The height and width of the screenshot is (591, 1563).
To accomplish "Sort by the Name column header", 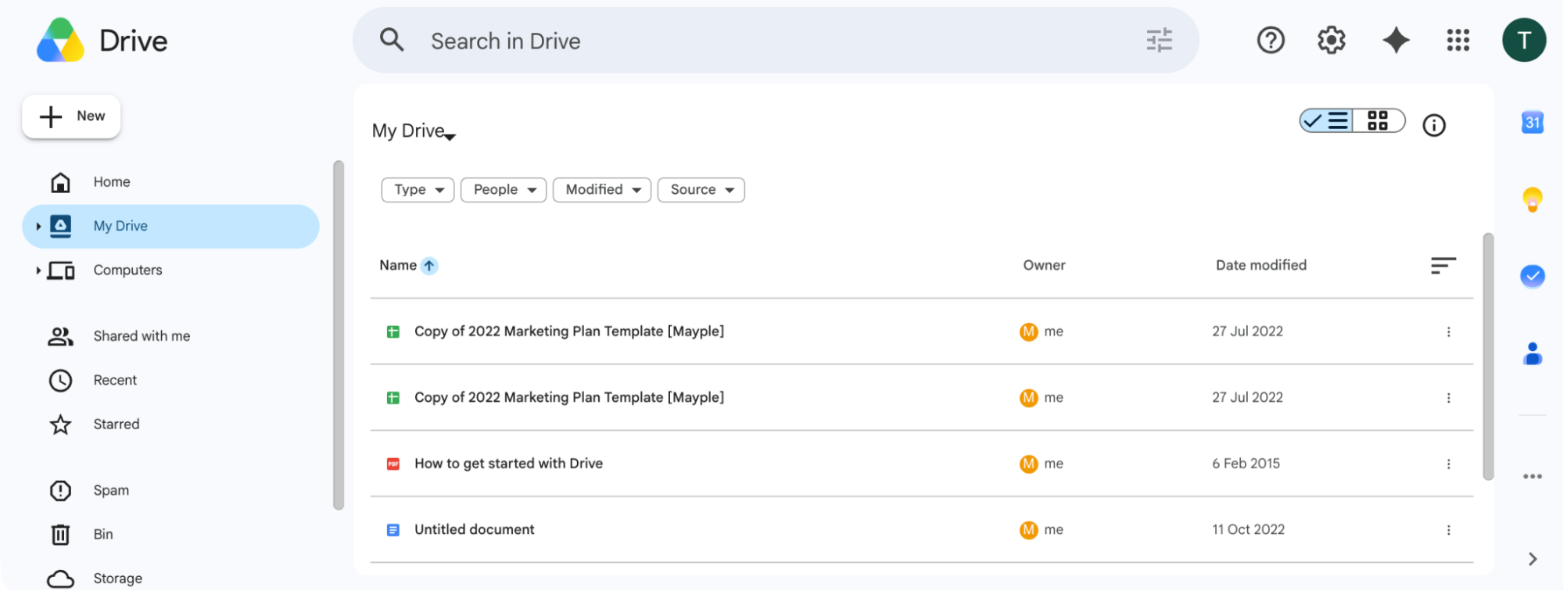I will pyautogui.click(x=397, y=266).
